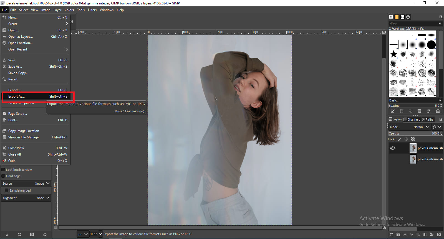Toggle the lock alpha channel option
Viewport: 444px width, 239px height.
pos(413,139)
